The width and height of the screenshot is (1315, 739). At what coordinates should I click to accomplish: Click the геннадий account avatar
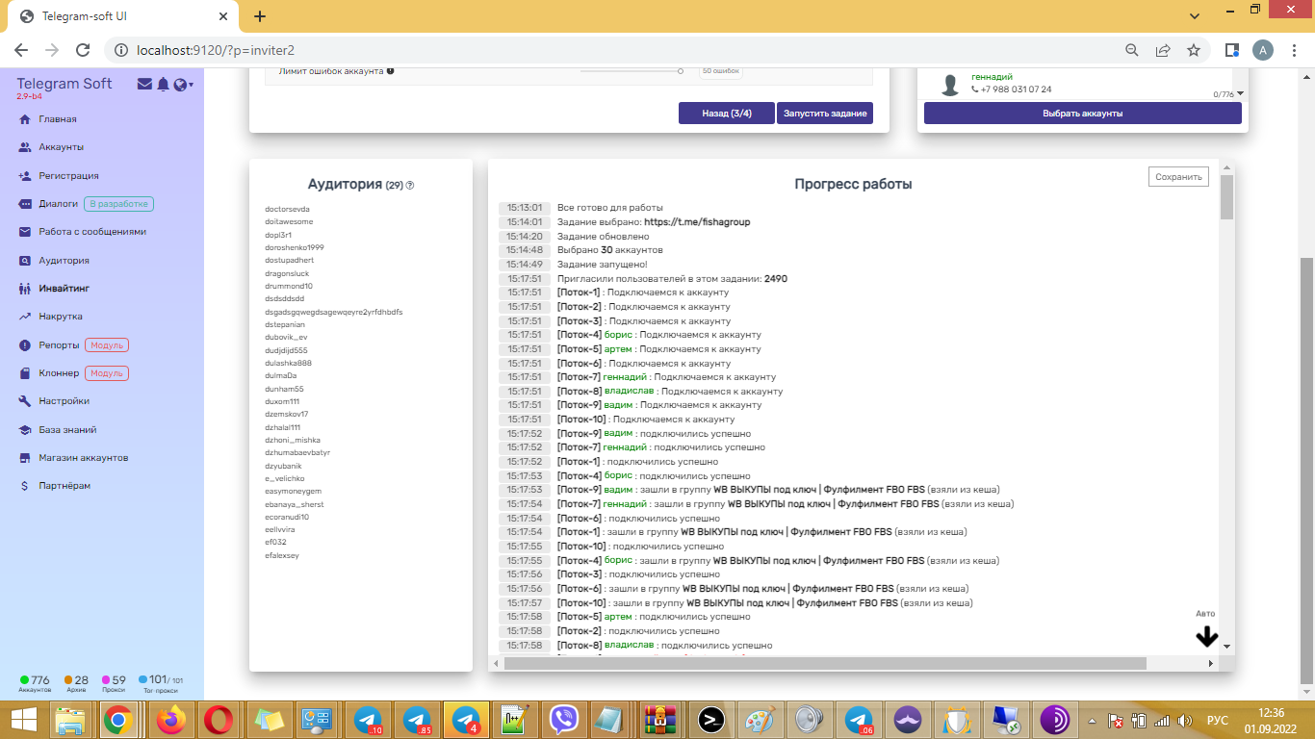point(950,85)
